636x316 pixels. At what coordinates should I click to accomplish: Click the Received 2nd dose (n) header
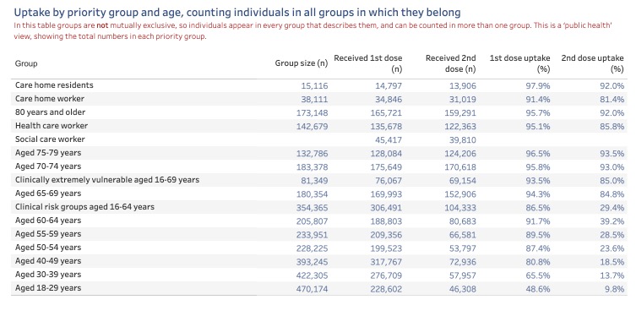(x=451, y=63)
